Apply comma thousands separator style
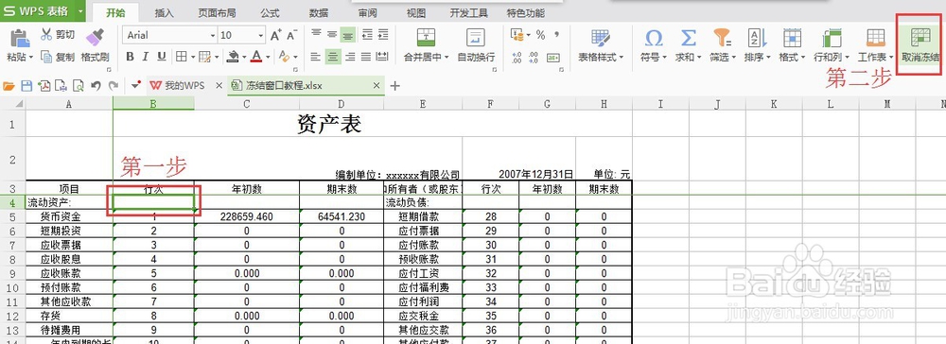Viewport: 946px width, 344px height. click(x=556, y=35)
